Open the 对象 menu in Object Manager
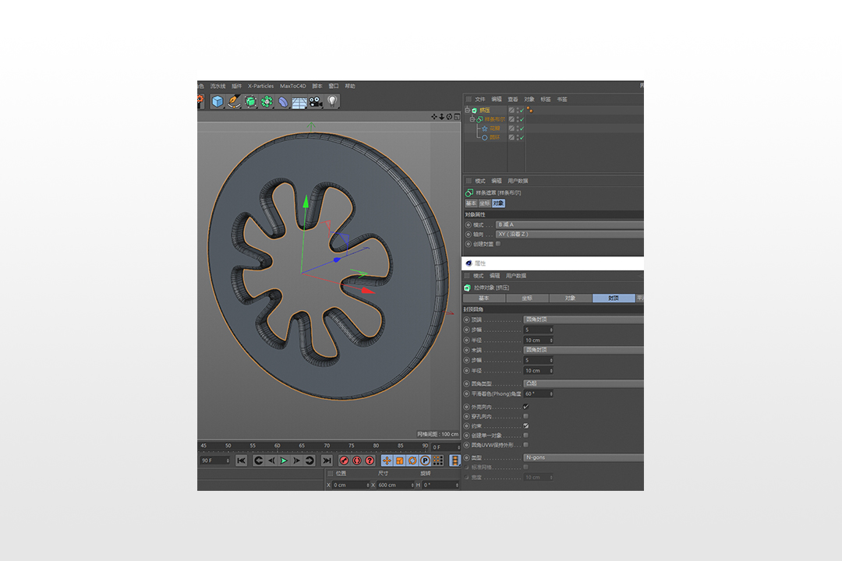 (529, 99)
